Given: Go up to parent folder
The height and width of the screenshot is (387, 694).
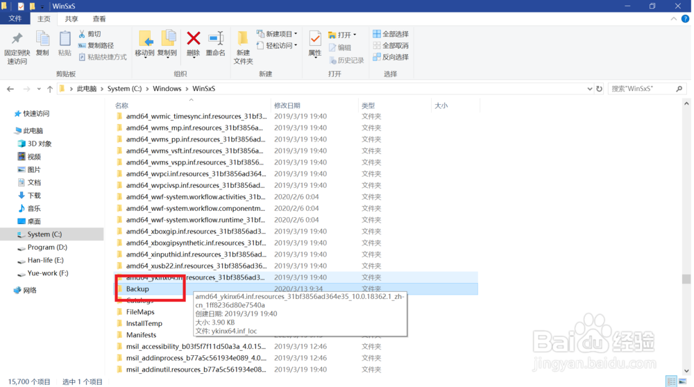Looking at the screenshot, I should (x=50, y=89).
